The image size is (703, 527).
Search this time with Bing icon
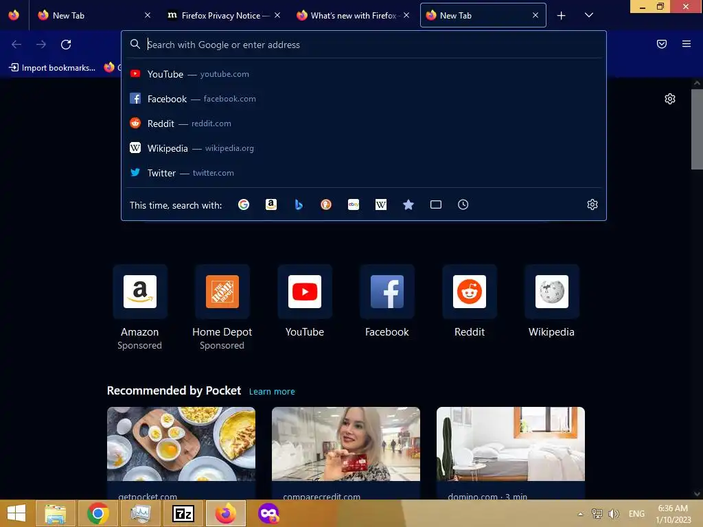pos(299,204)
